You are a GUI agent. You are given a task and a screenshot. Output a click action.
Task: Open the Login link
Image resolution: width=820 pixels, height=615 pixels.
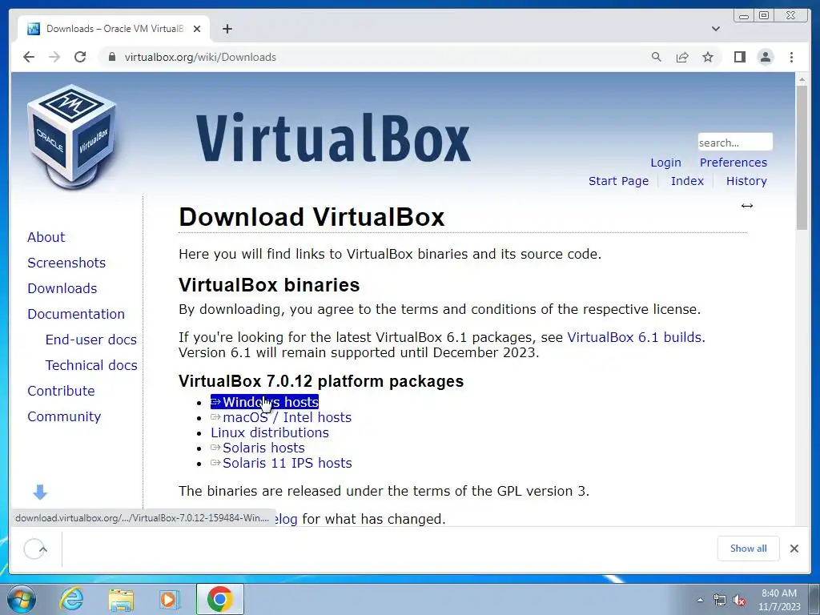click(665, 163)
